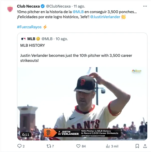Click MLB gold verified badge
The width and height of the screenshot is (151, 152).
(x=38, y=39)
